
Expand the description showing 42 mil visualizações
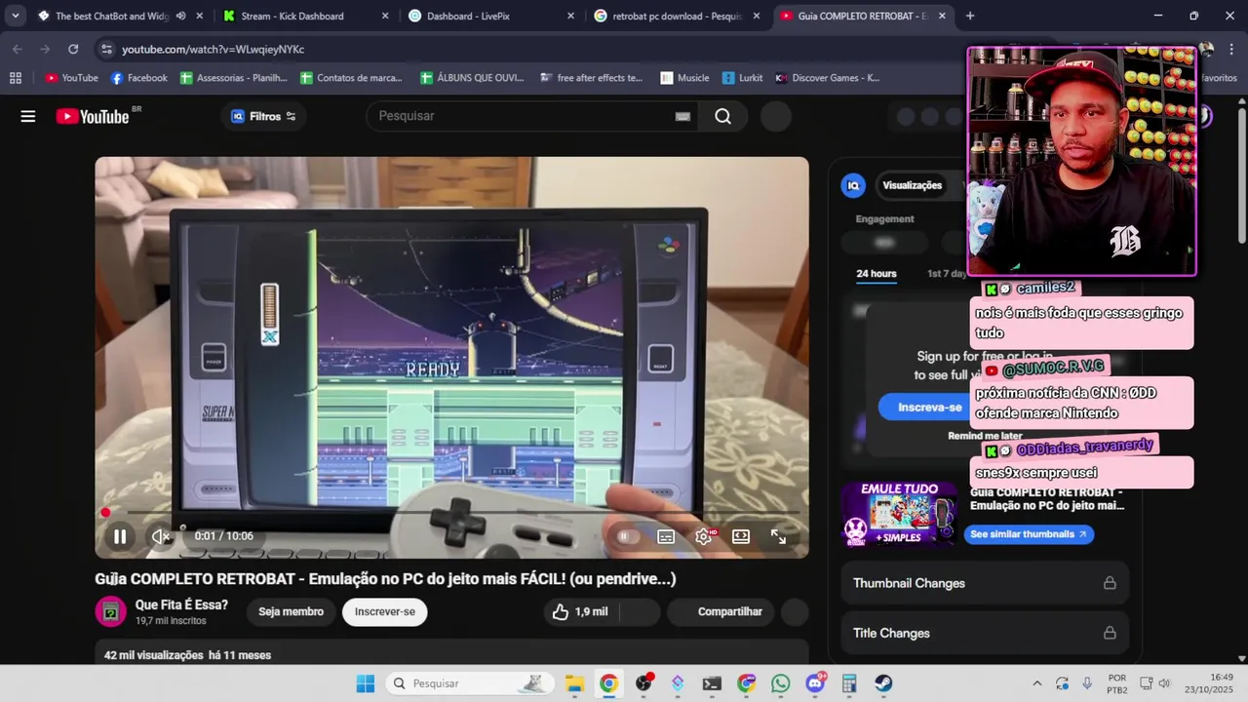[x=451, y=654]
